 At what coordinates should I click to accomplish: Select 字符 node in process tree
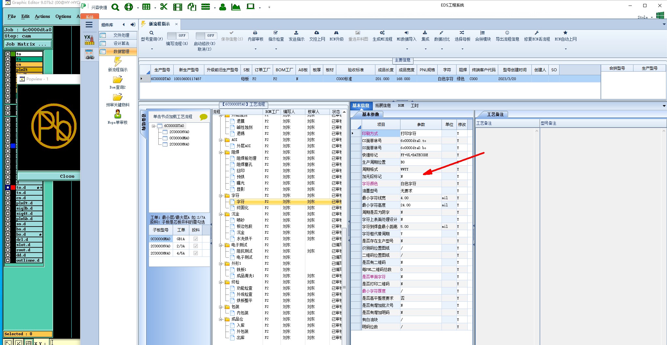(240, 202)
